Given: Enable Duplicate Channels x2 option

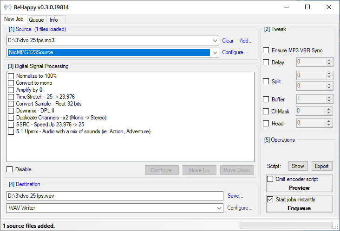Looking at the screenshot, I should tap(11, 118).
